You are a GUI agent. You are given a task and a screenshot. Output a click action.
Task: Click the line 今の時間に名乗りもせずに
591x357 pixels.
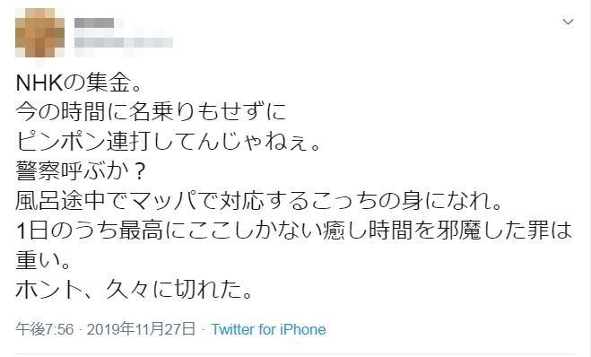point(152,112)
